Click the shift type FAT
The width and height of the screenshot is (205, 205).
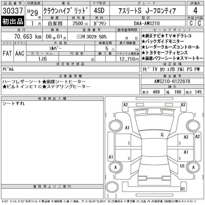tap(7, 53)
